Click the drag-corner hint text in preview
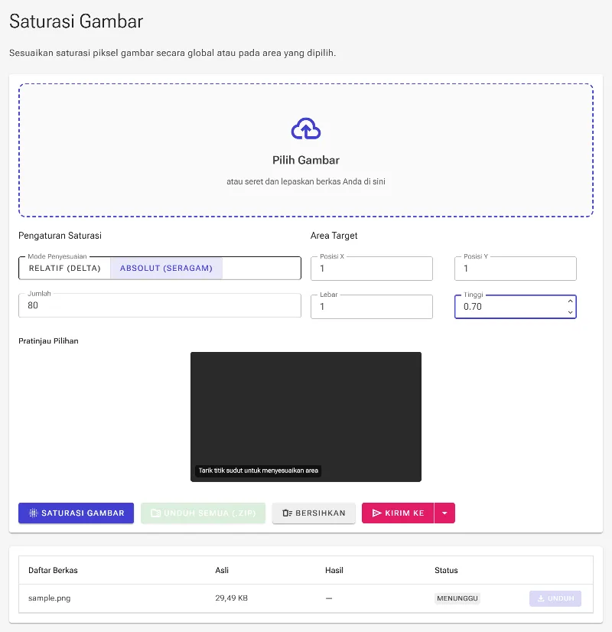The image size is (612, 632). click(x=259, y=471)
